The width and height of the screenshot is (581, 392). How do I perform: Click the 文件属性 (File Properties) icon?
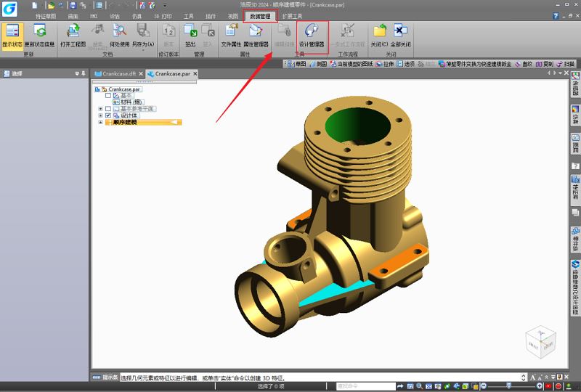pos(231,34)
